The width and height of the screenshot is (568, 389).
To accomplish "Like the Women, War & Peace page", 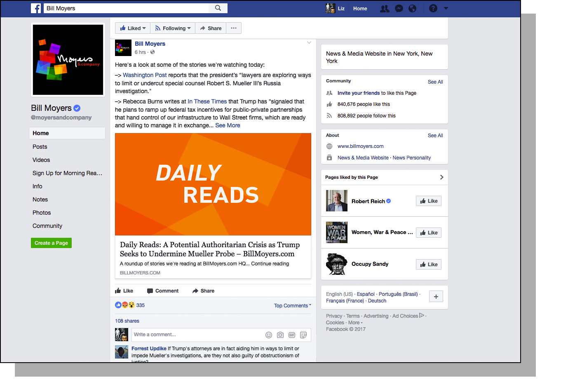I will click(x=429, y=233).
